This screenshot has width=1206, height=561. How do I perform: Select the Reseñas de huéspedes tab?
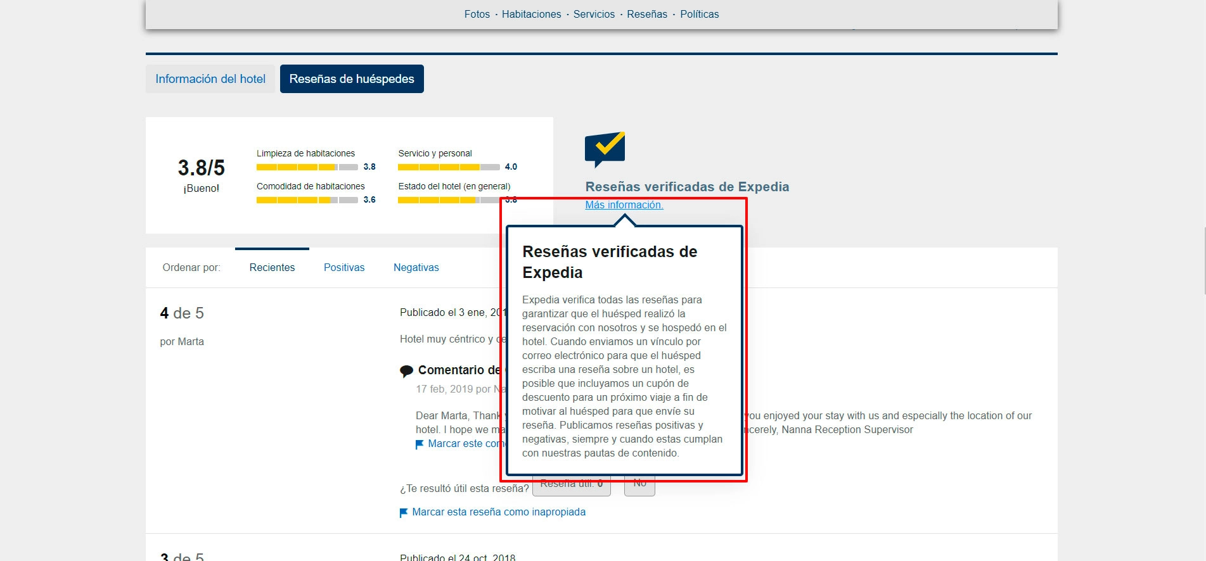click(x=352, y=79)
